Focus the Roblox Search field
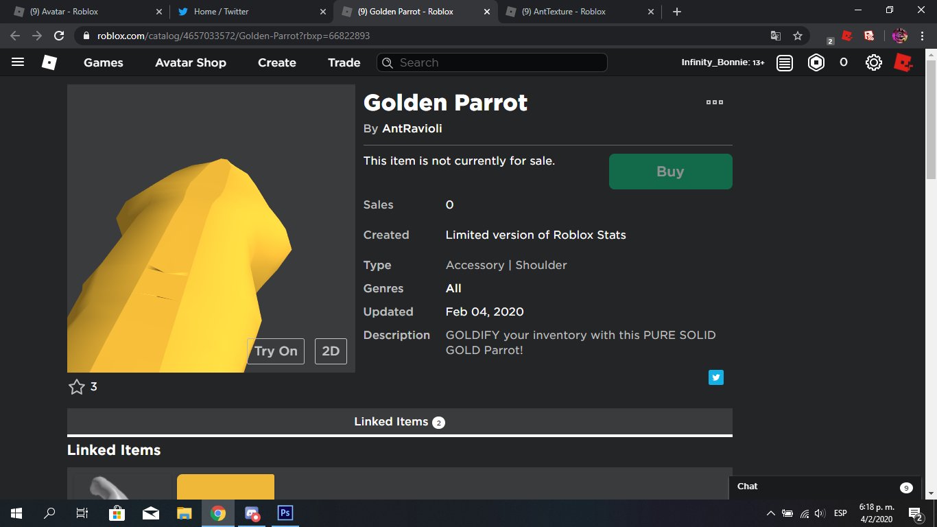Image resolution: width=937 pixels, height=527 pixels. point(492,62)
